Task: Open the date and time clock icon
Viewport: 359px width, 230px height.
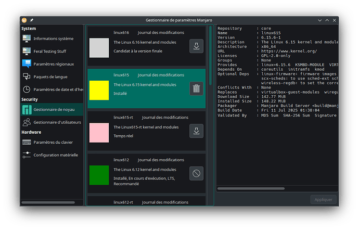Action: (27, 90)
